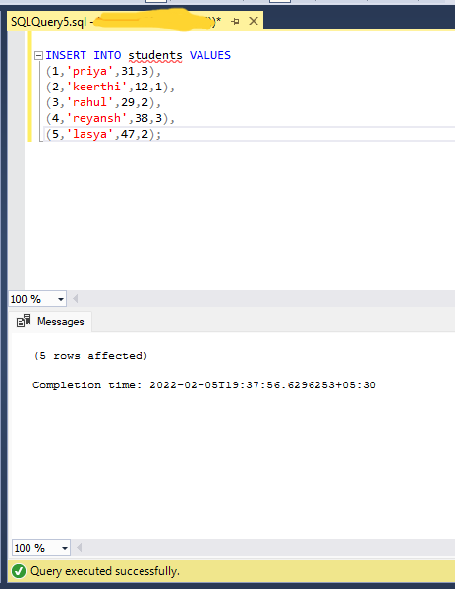The height and width of the screenshot is (589, 455).
Task: Switch to the Messages tab
Action: (51, 322)
